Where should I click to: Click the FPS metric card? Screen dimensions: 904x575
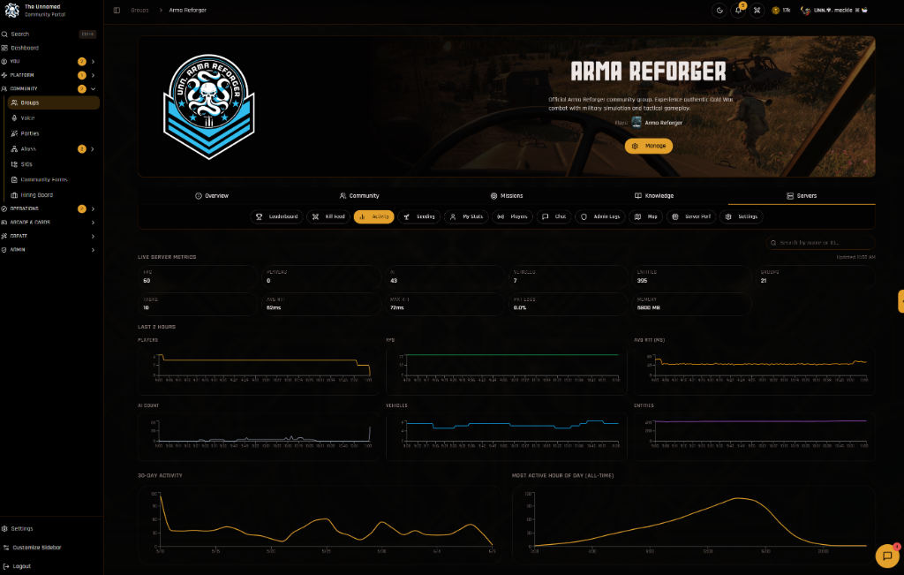tap(197, 276)
